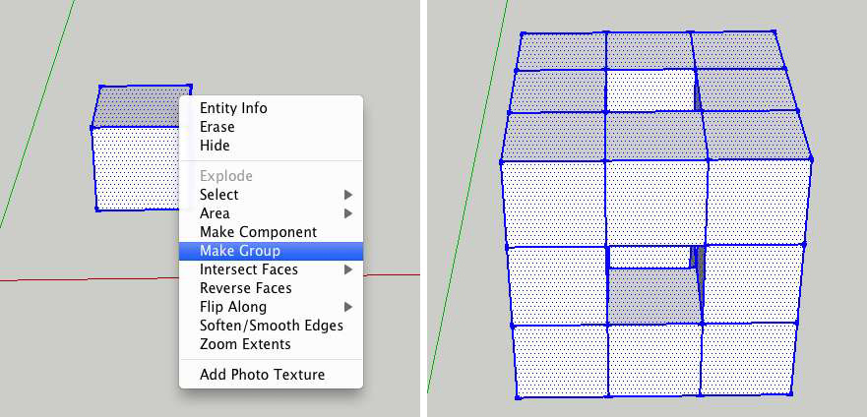Click the highlighted Make Group entry

pyautogui.click(x=271, y=251)
